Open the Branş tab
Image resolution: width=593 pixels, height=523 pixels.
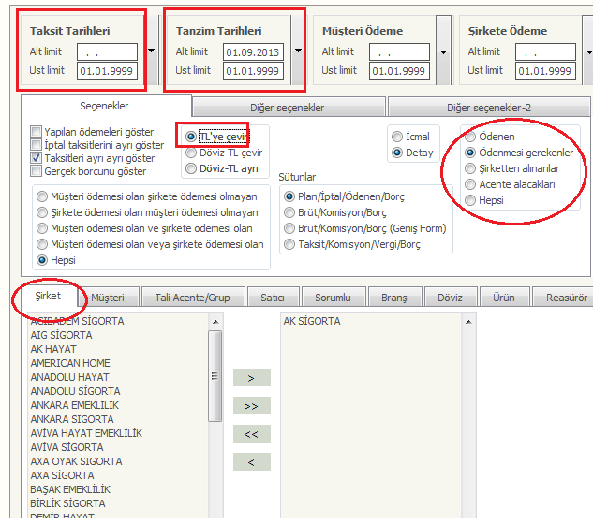(x=393, y=298)
